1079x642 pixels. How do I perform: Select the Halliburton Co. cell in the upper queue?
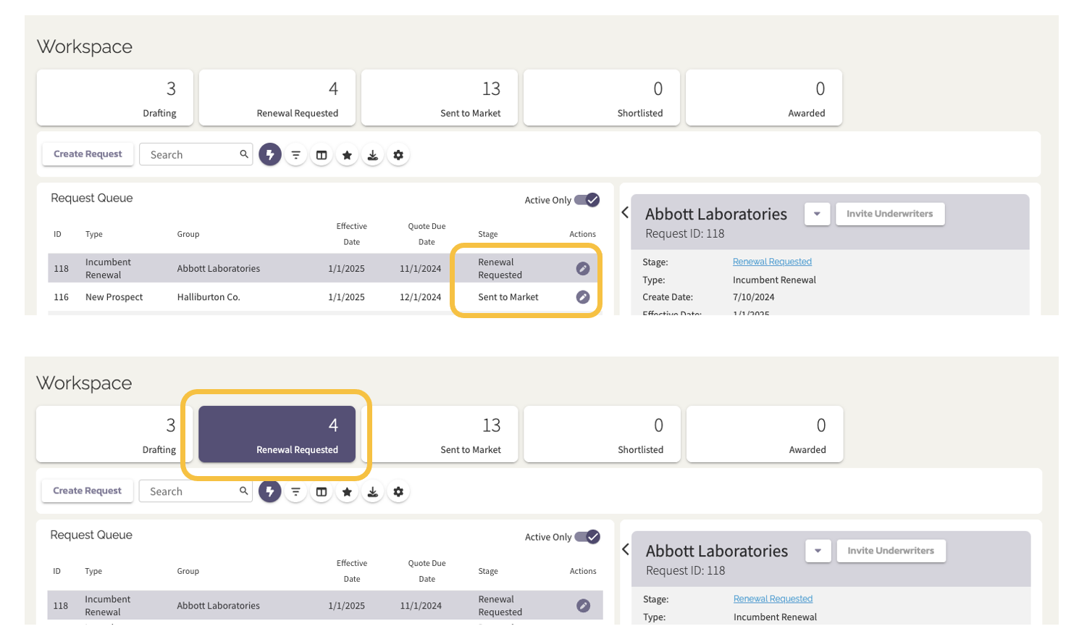(x=209, y=297)
